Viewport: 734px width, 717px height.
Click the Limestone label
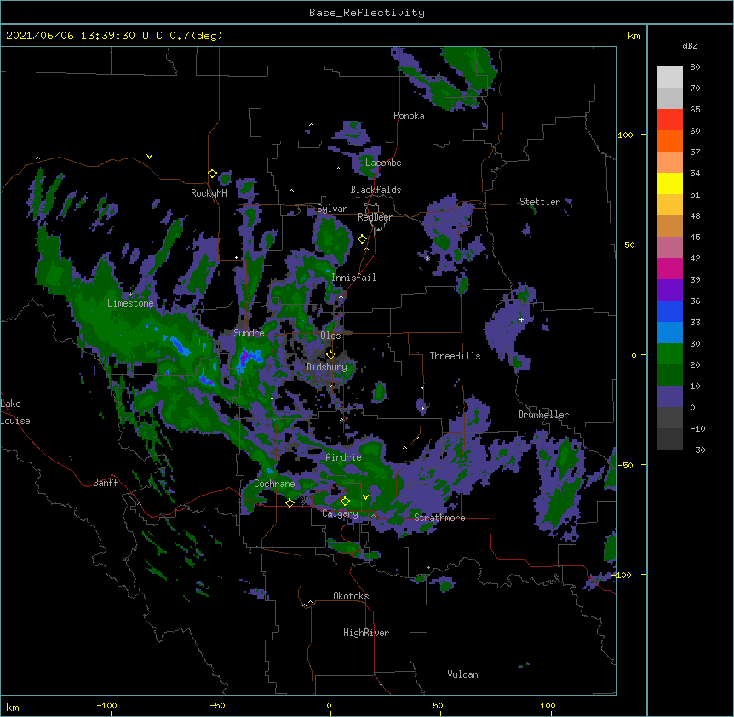(x=130, y=303)
